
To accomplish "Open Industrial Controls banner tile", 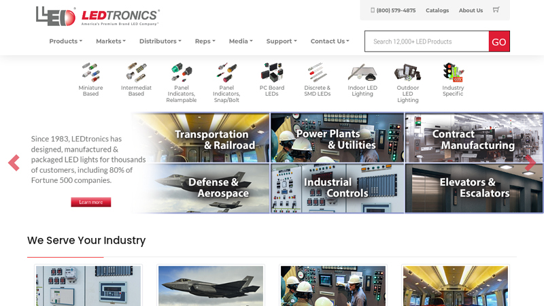I will click(x=337, y=188).
